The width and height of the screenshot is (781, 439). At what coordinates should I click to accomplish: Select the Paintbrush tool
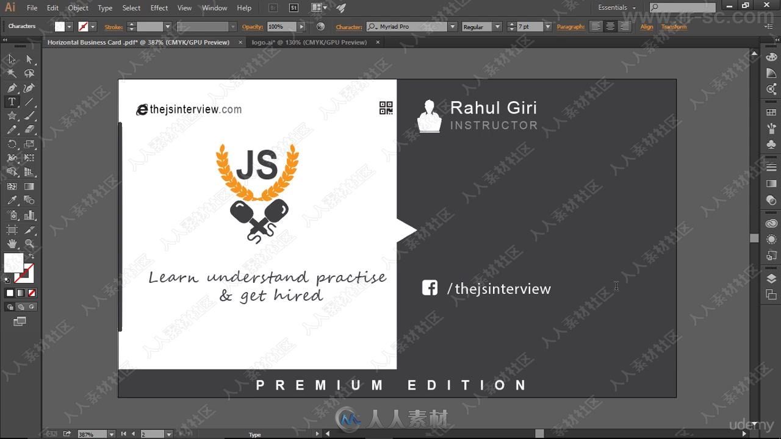pos(29,116)
